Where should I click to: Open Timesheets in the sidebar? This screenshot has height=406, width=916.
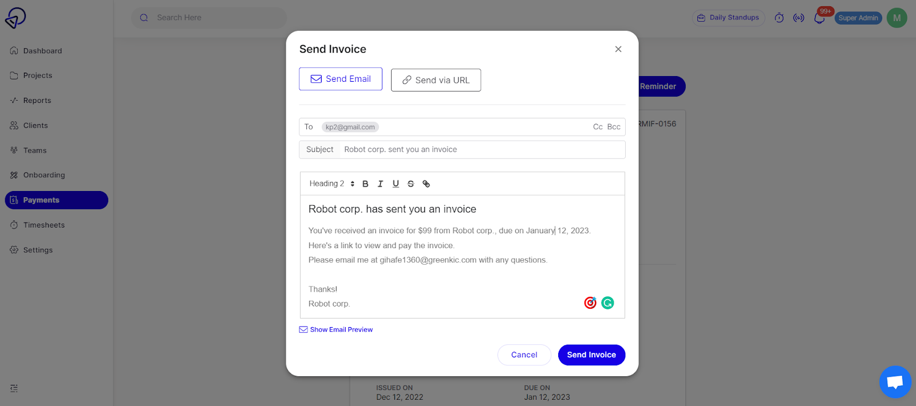(44, 225)
